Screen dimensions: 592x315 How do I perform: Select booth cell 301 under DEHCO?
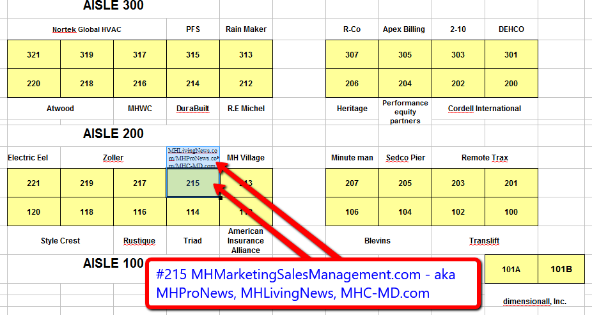click(511, 55)
